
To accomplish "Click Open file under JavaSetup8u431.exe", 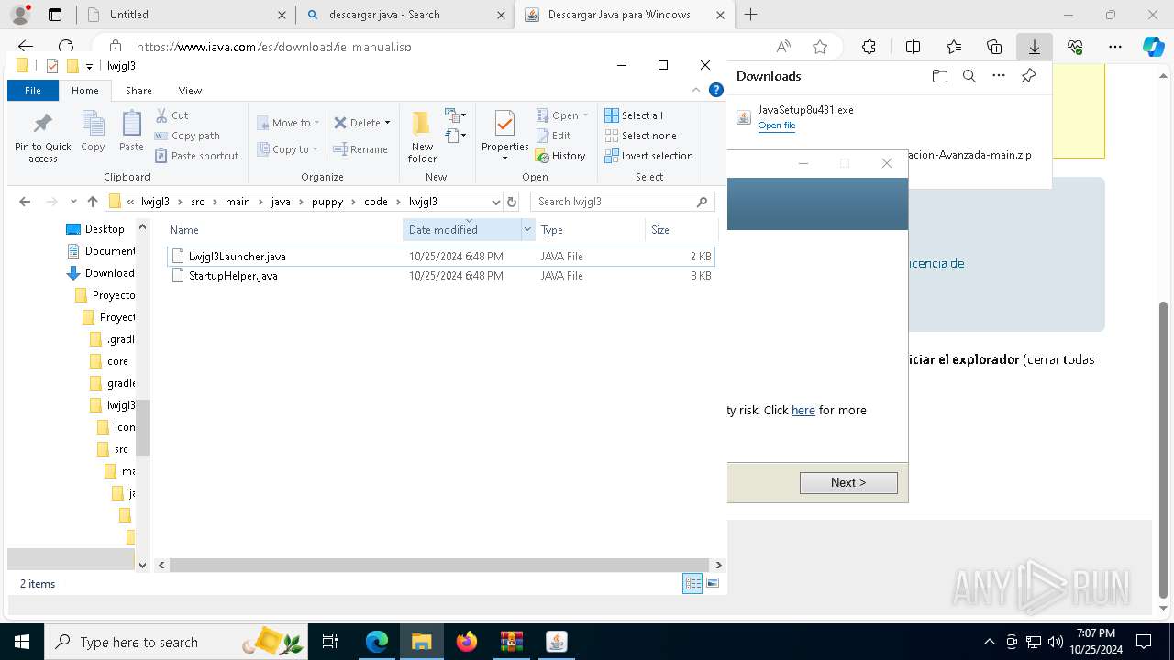I will pos(777,126).
